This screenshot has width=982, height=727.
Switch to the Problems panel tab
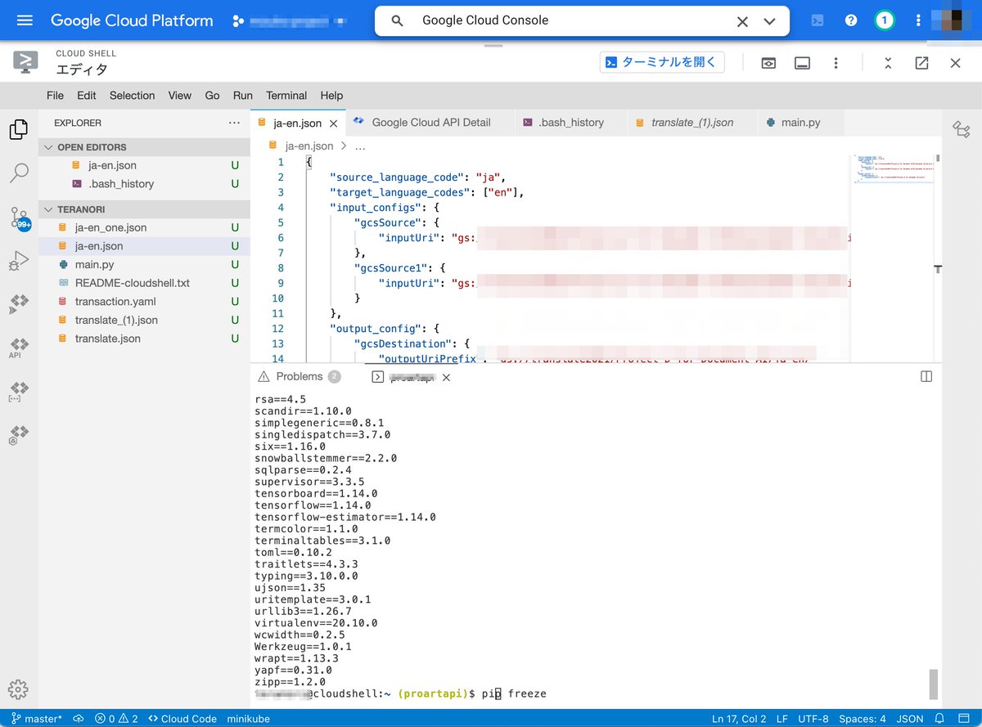pos(299,376)
